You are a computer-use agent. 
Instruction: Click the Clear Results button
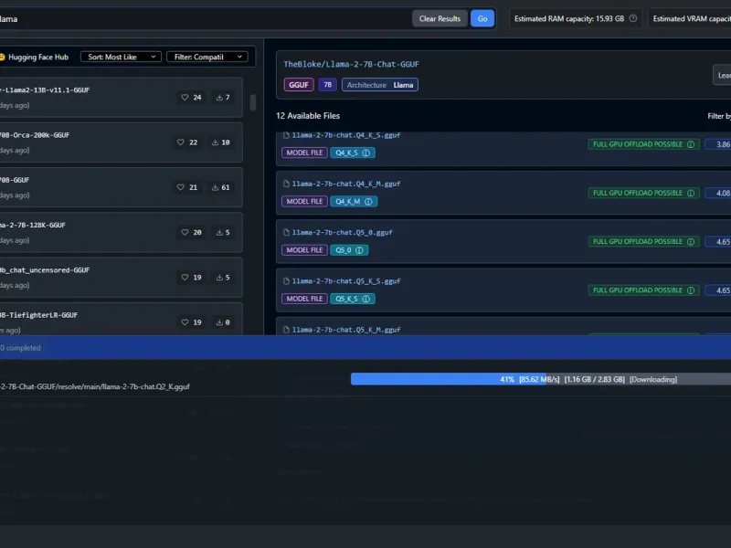[x=440, y=18]
